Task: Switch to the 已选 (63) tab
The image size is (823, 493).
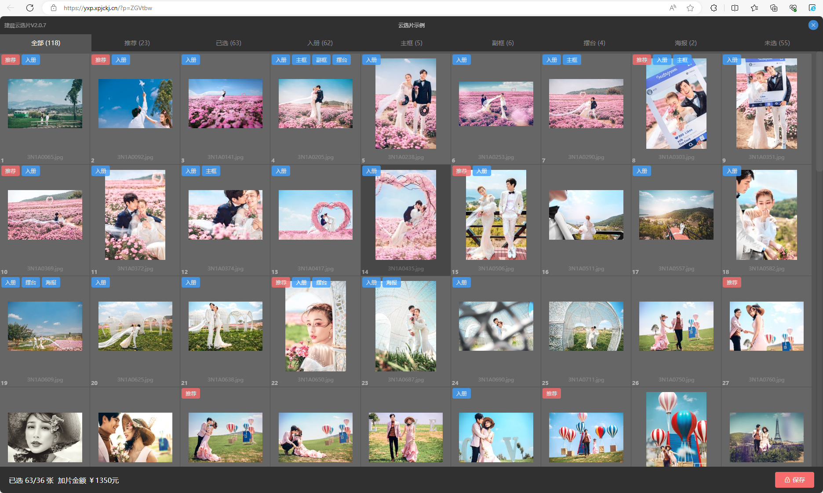Action: 228,43
